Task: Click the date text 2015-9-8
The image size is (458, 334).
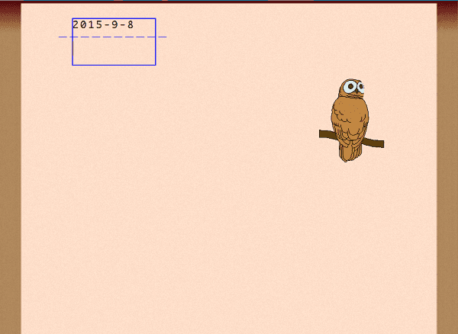Action: point(103,25)
